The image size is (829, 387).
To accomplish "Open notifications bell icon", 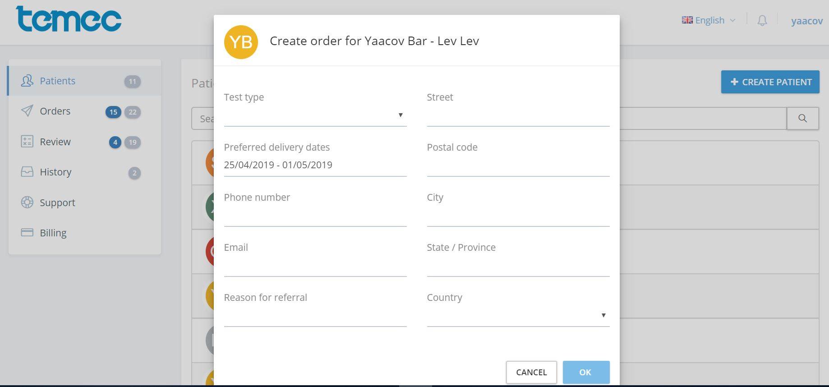I will click(762, 21).
